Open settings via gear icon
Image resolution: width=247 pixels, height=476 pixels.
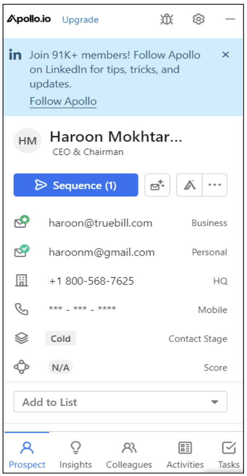(199, 19)
